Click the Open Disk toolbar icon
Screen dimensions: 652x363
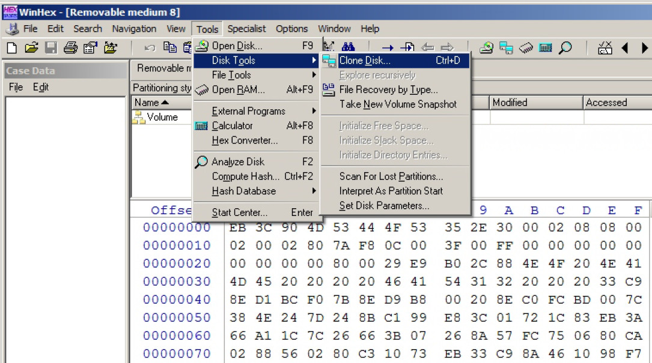[x=486, y=48]
